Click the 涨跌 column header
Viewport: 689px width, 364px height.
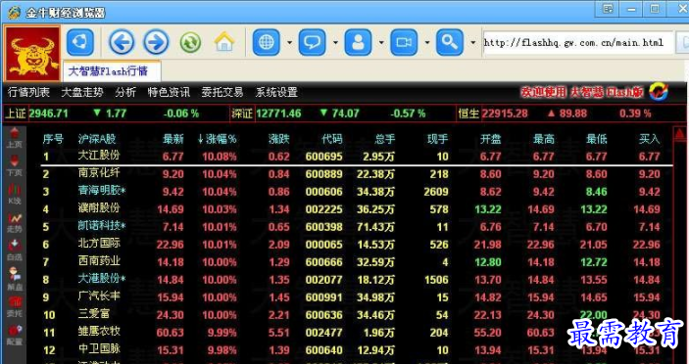click(279, 140)
